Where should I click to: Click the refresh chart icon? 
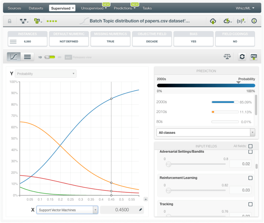click(242, 56)
